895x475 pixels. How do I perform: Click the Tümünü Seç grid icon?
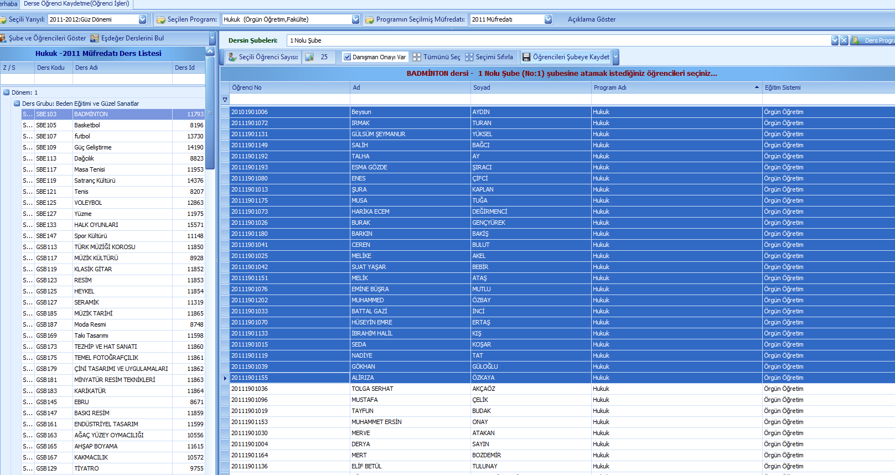[x=417, y=57]
